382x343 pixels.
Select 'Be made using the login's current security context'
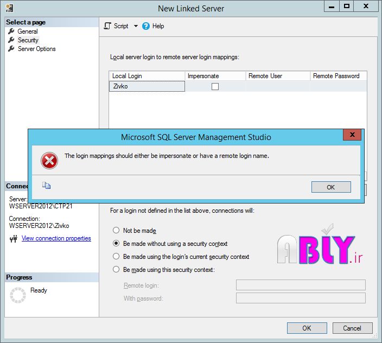click(116, 256)
